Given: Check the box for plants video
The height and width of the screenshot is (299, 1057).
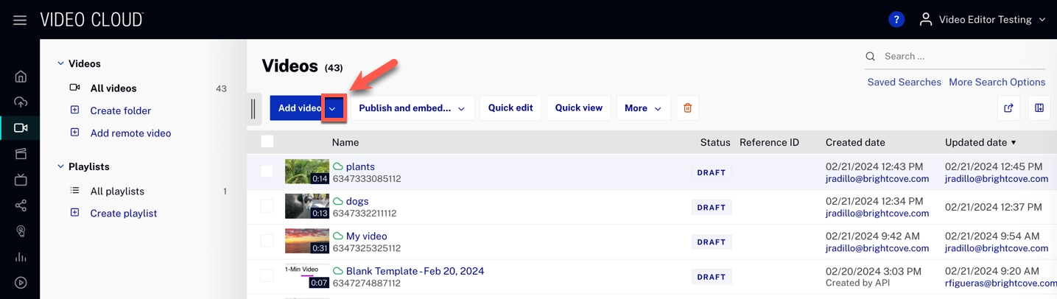Looking at the screenshot, I should 267,172.
